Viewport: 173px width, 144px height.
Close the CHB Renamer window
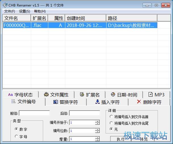click(x=166, y=5)
